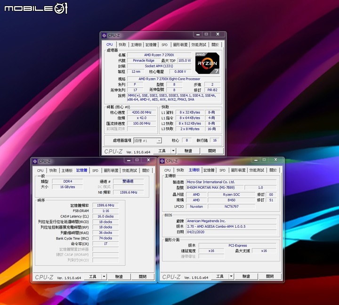Click the 雙通道 channel value
339x305 pixels.
[x=129, y=181]
